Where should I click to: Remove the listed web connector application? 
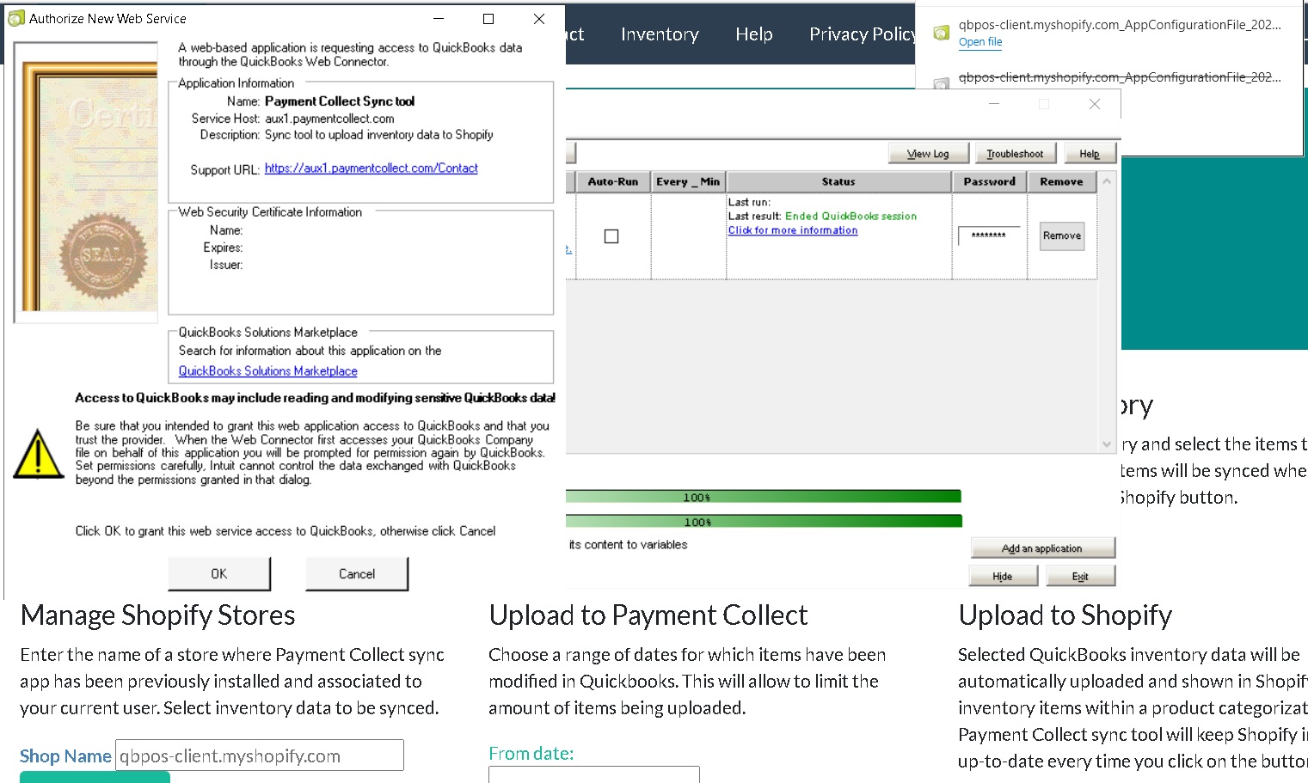point(1062,236)
